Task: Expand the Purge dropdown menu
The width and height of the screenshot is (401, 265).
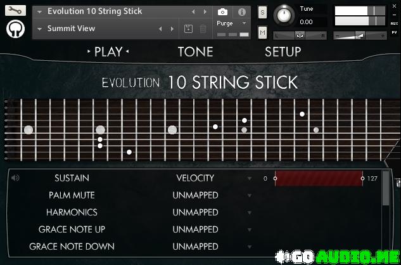Action: (245, 23)
